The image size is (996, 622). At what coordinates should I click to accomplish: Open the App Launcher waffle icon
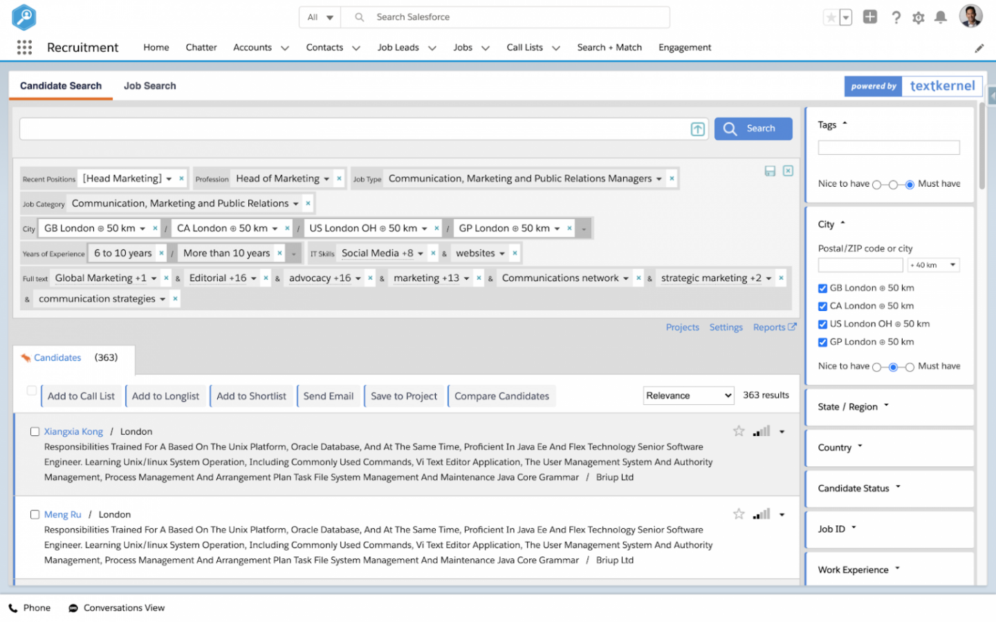coord(24,47)
